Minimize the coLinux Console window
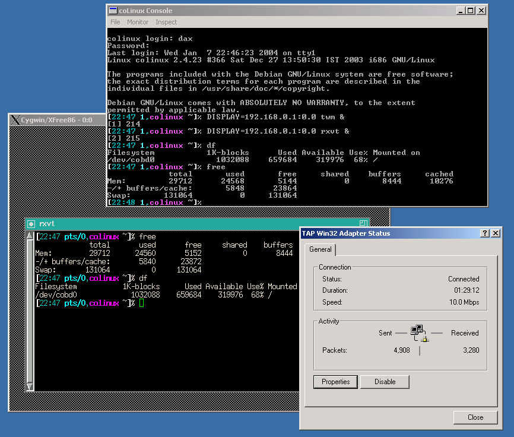 tap(460, 11)
